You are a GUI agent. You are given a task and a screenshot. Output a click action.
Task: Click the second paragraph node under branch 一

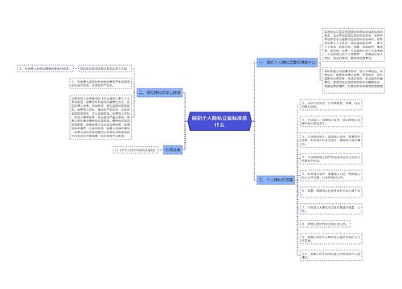coord(354,80)
